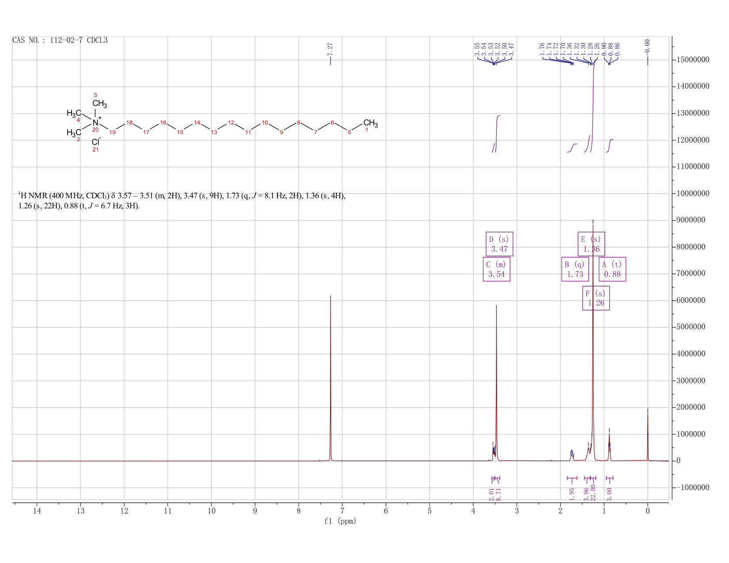
Task: Click atom number 19 in the structure
Action: point(112,132)
